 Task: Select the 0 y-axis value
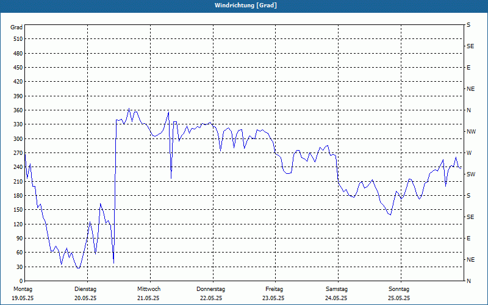pos(21,281)
